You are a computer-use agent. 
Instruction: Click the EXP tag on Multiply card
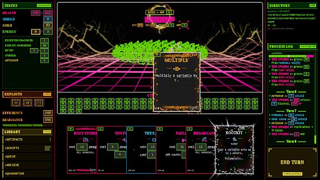[195, 55]
